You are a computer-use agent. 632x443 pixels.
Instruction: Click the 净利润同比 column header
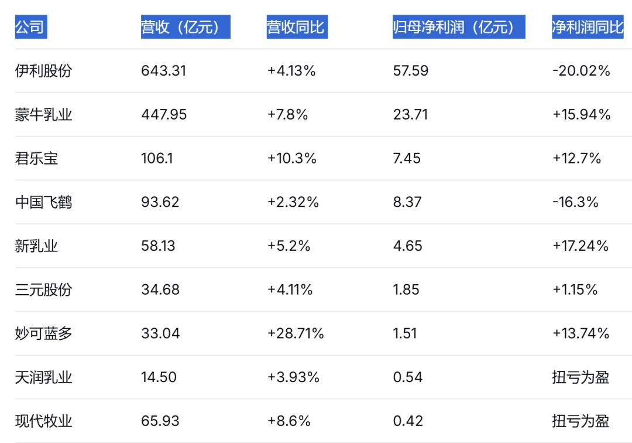point(588,27)
